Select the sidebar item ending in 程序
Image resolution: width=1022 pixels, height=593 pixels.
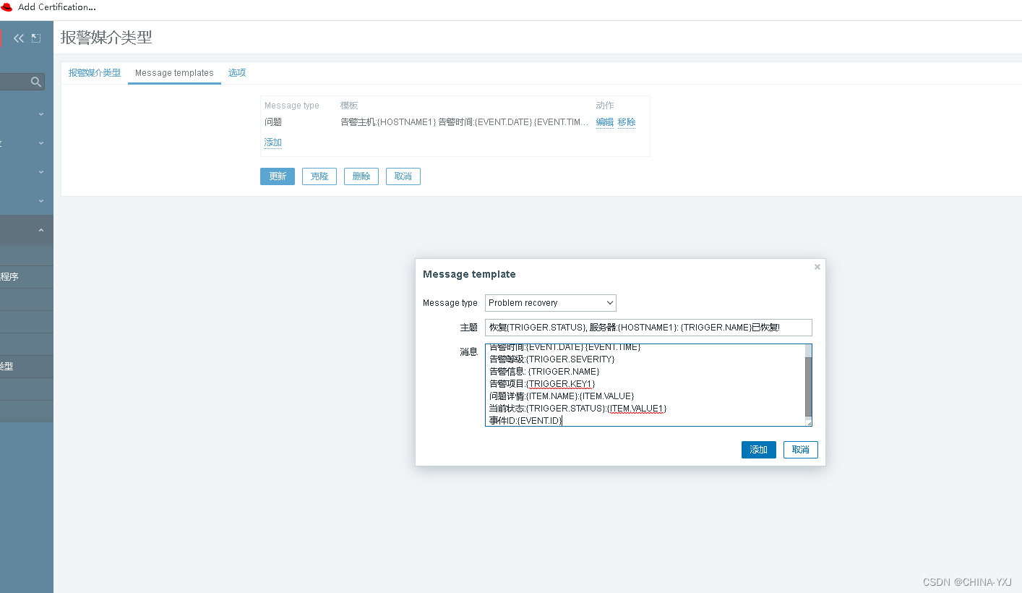tap(27, 277)
